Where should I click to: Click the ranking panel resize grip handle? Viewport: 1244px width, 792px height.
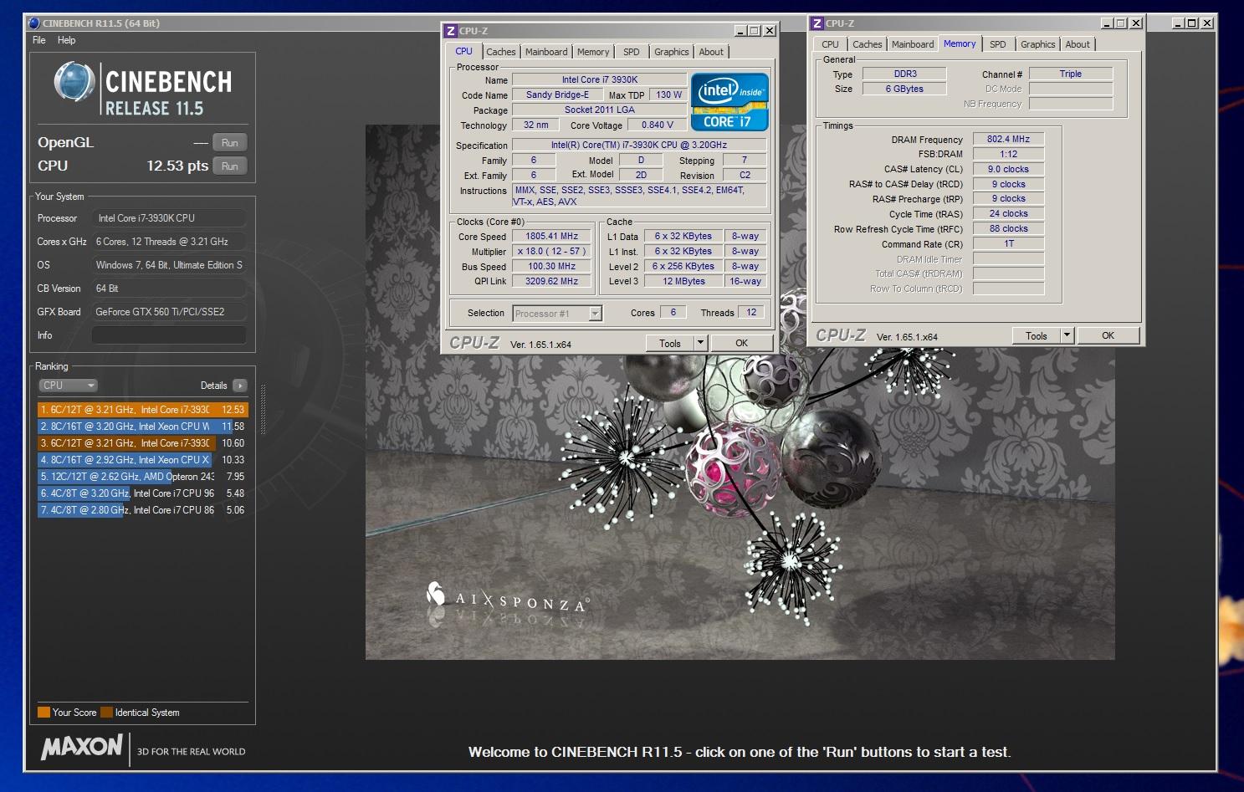264,409
